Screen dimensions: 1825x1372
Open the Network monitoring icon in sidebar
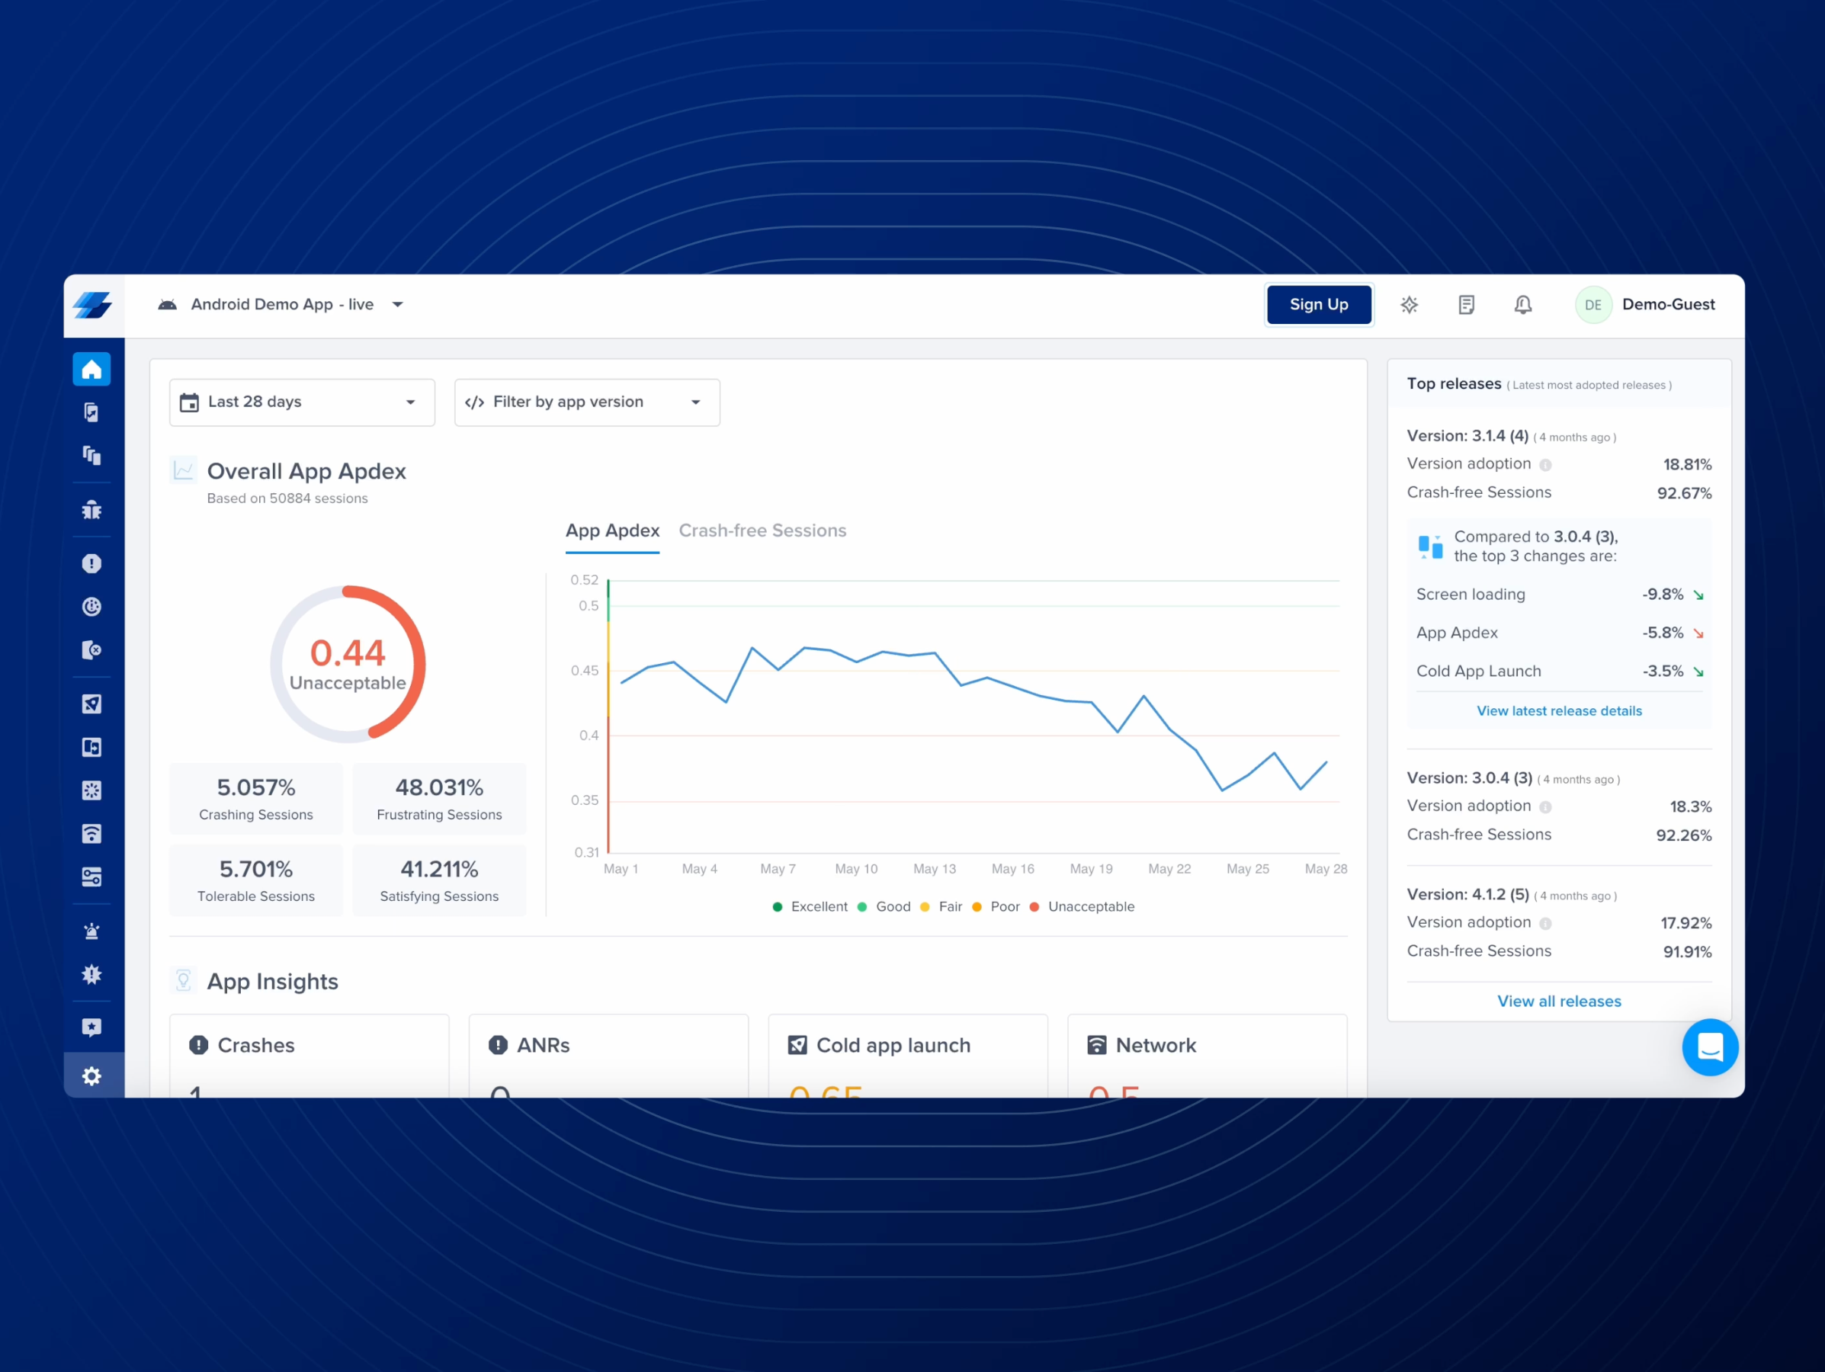(91, 832)
